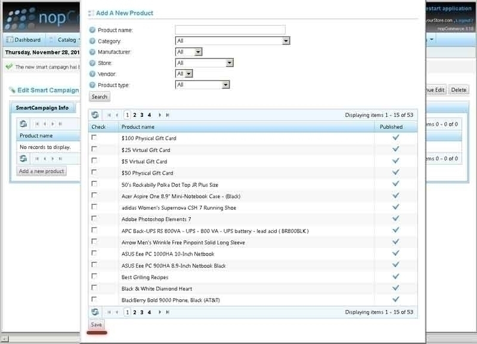Click Arrow Men's Wrinkle Free Pinpoint product name
Viewport: 477px width, 344px height.
(183, 243)
